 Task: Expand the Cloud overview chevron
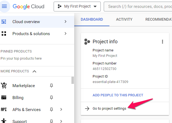66,21
